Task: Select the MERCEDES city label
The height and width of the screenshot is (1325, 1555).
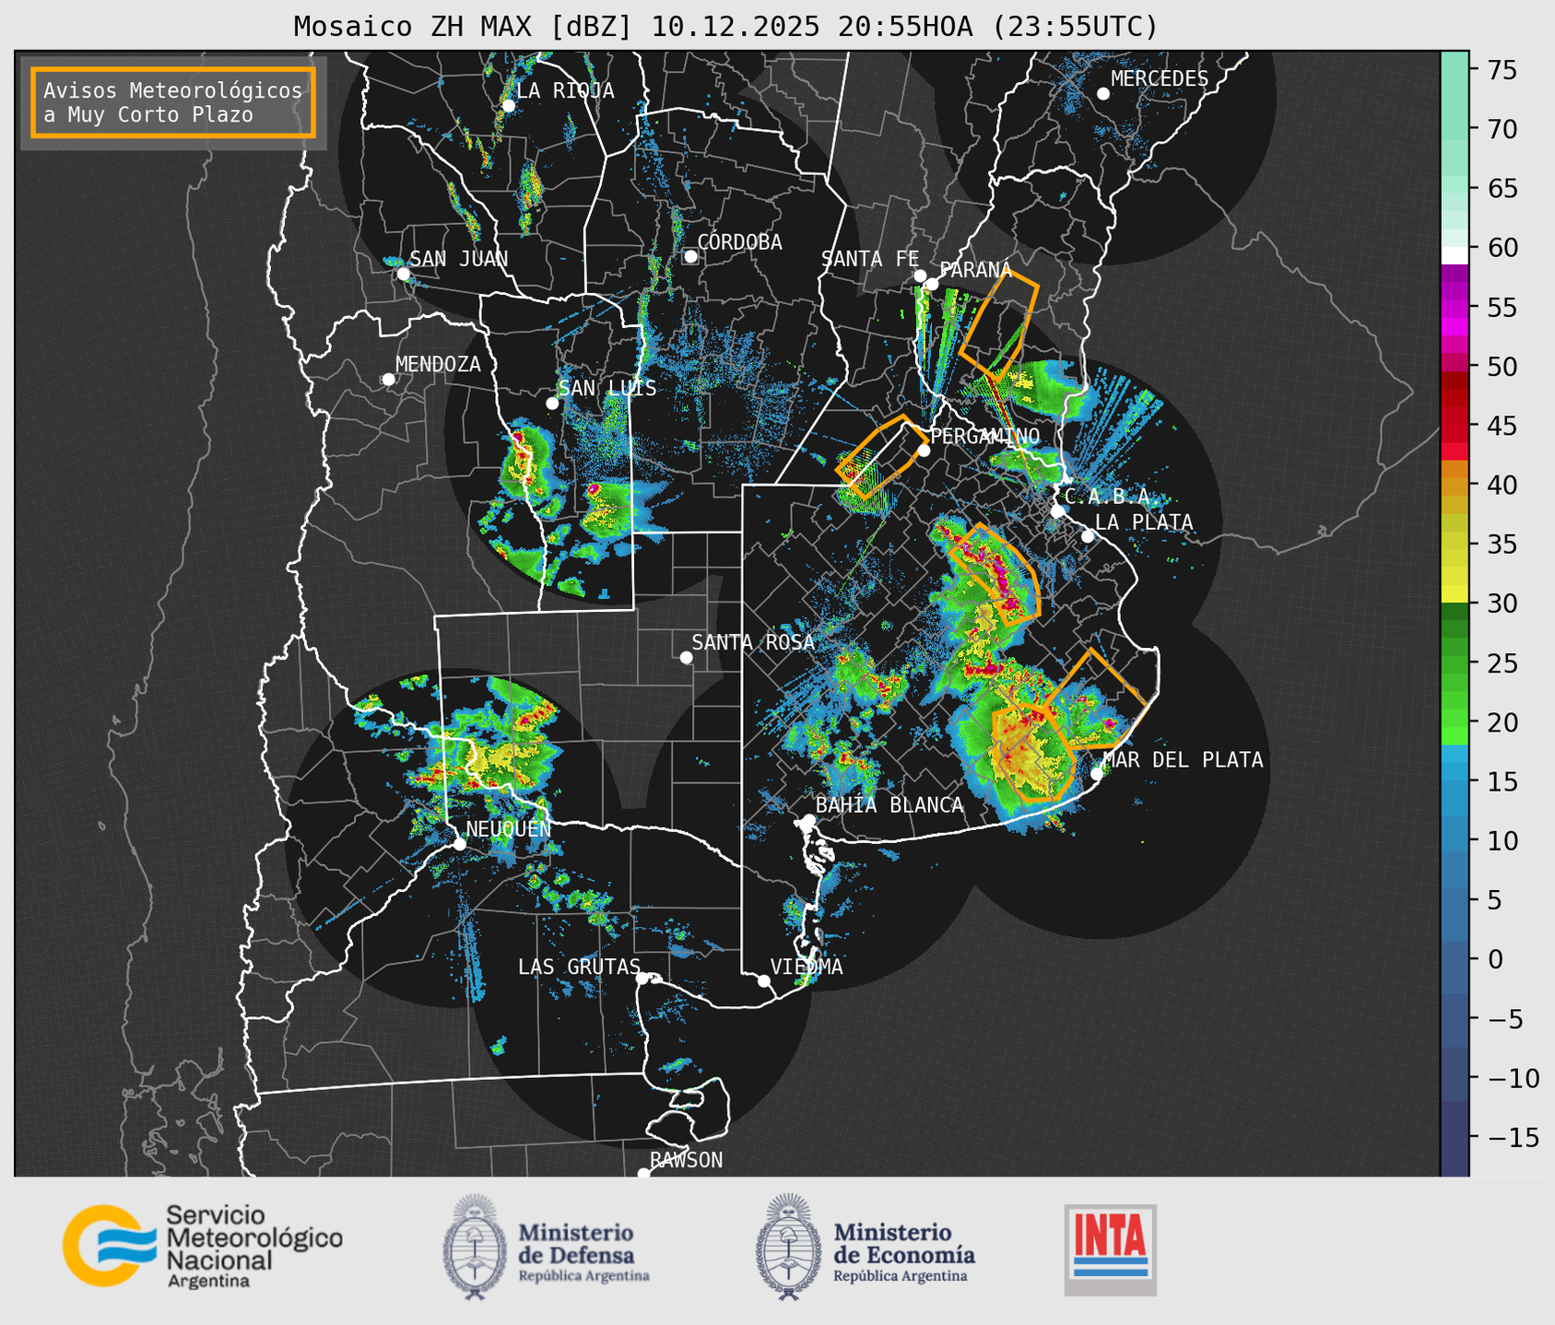Action: tap(1160, 79)
